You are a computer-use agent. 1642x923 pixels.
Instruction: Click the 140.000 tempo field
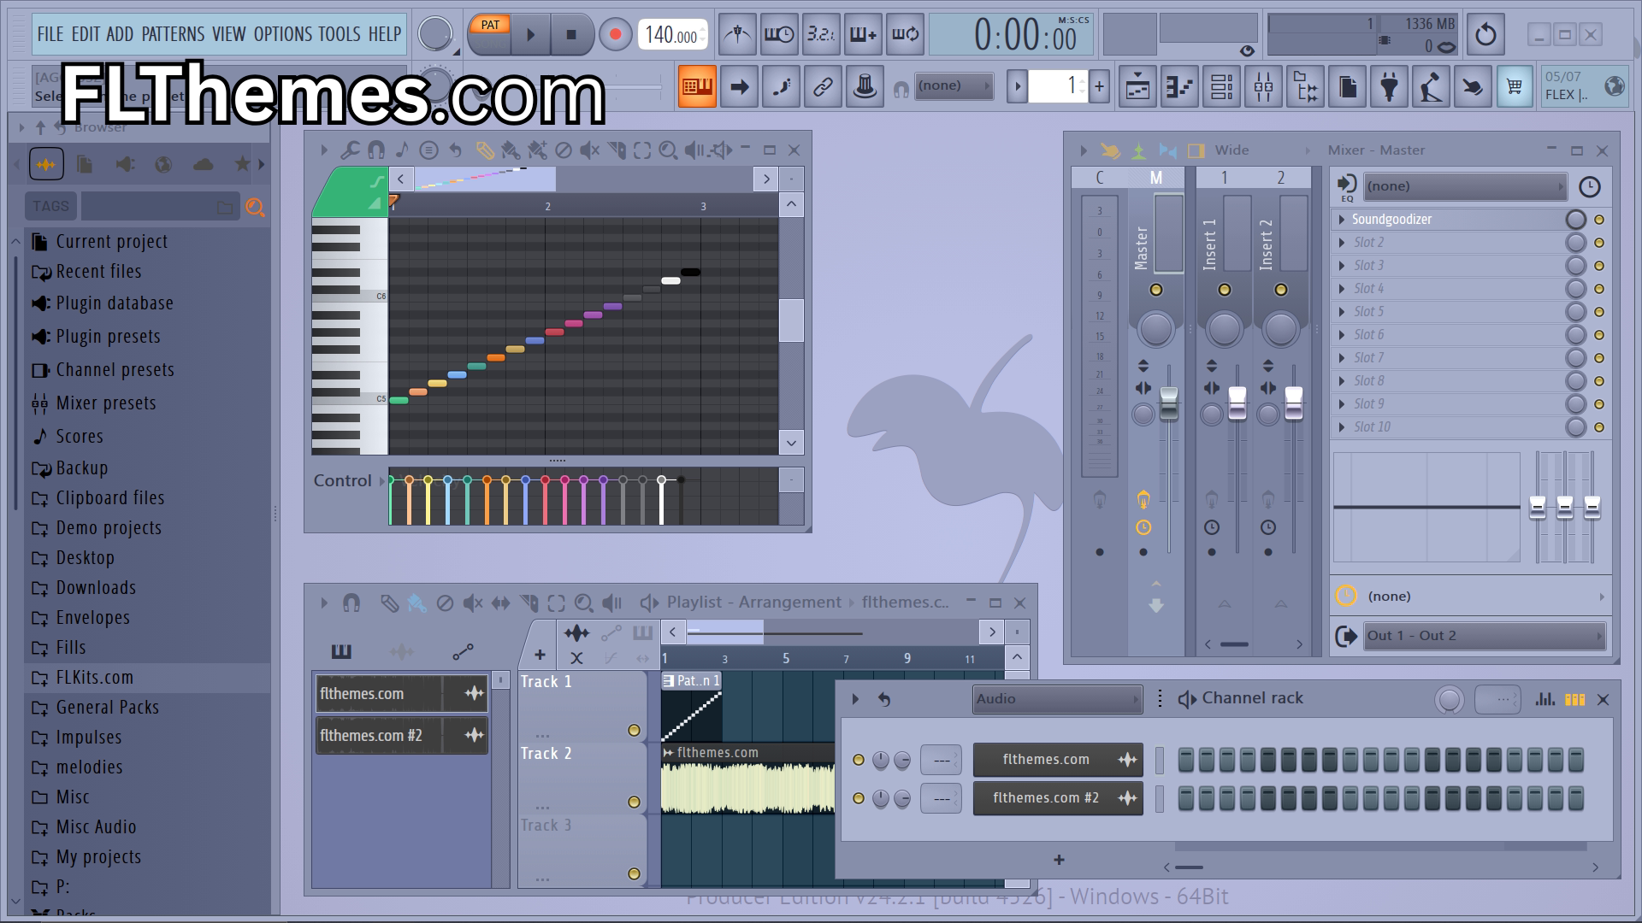(x=672, y=35)
